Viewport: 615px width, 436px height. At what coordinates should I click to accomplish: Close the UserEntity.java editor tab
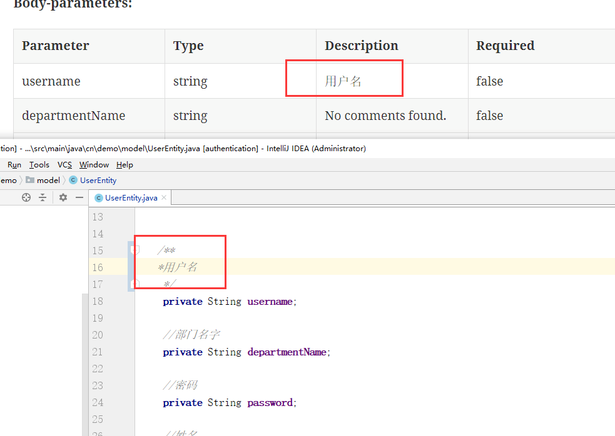[164, 197]
